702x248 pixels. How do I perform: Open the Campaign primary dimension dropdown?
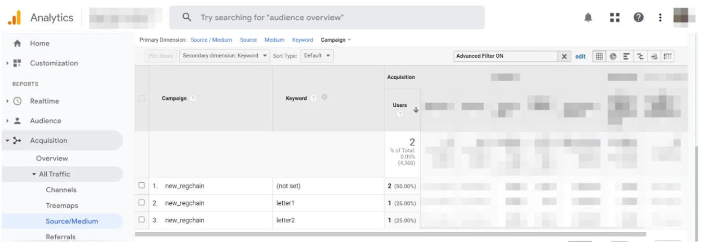(x=336, y=40)
